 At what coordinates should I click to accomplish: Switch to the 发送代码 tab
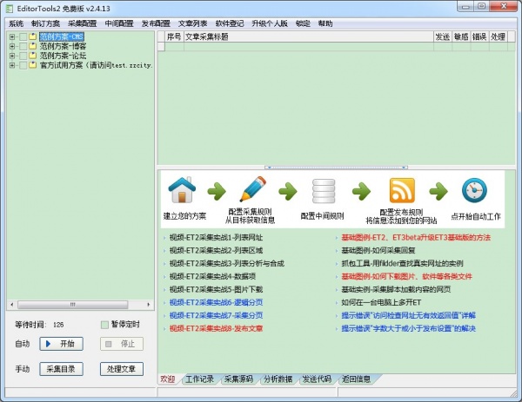[317, 379]
